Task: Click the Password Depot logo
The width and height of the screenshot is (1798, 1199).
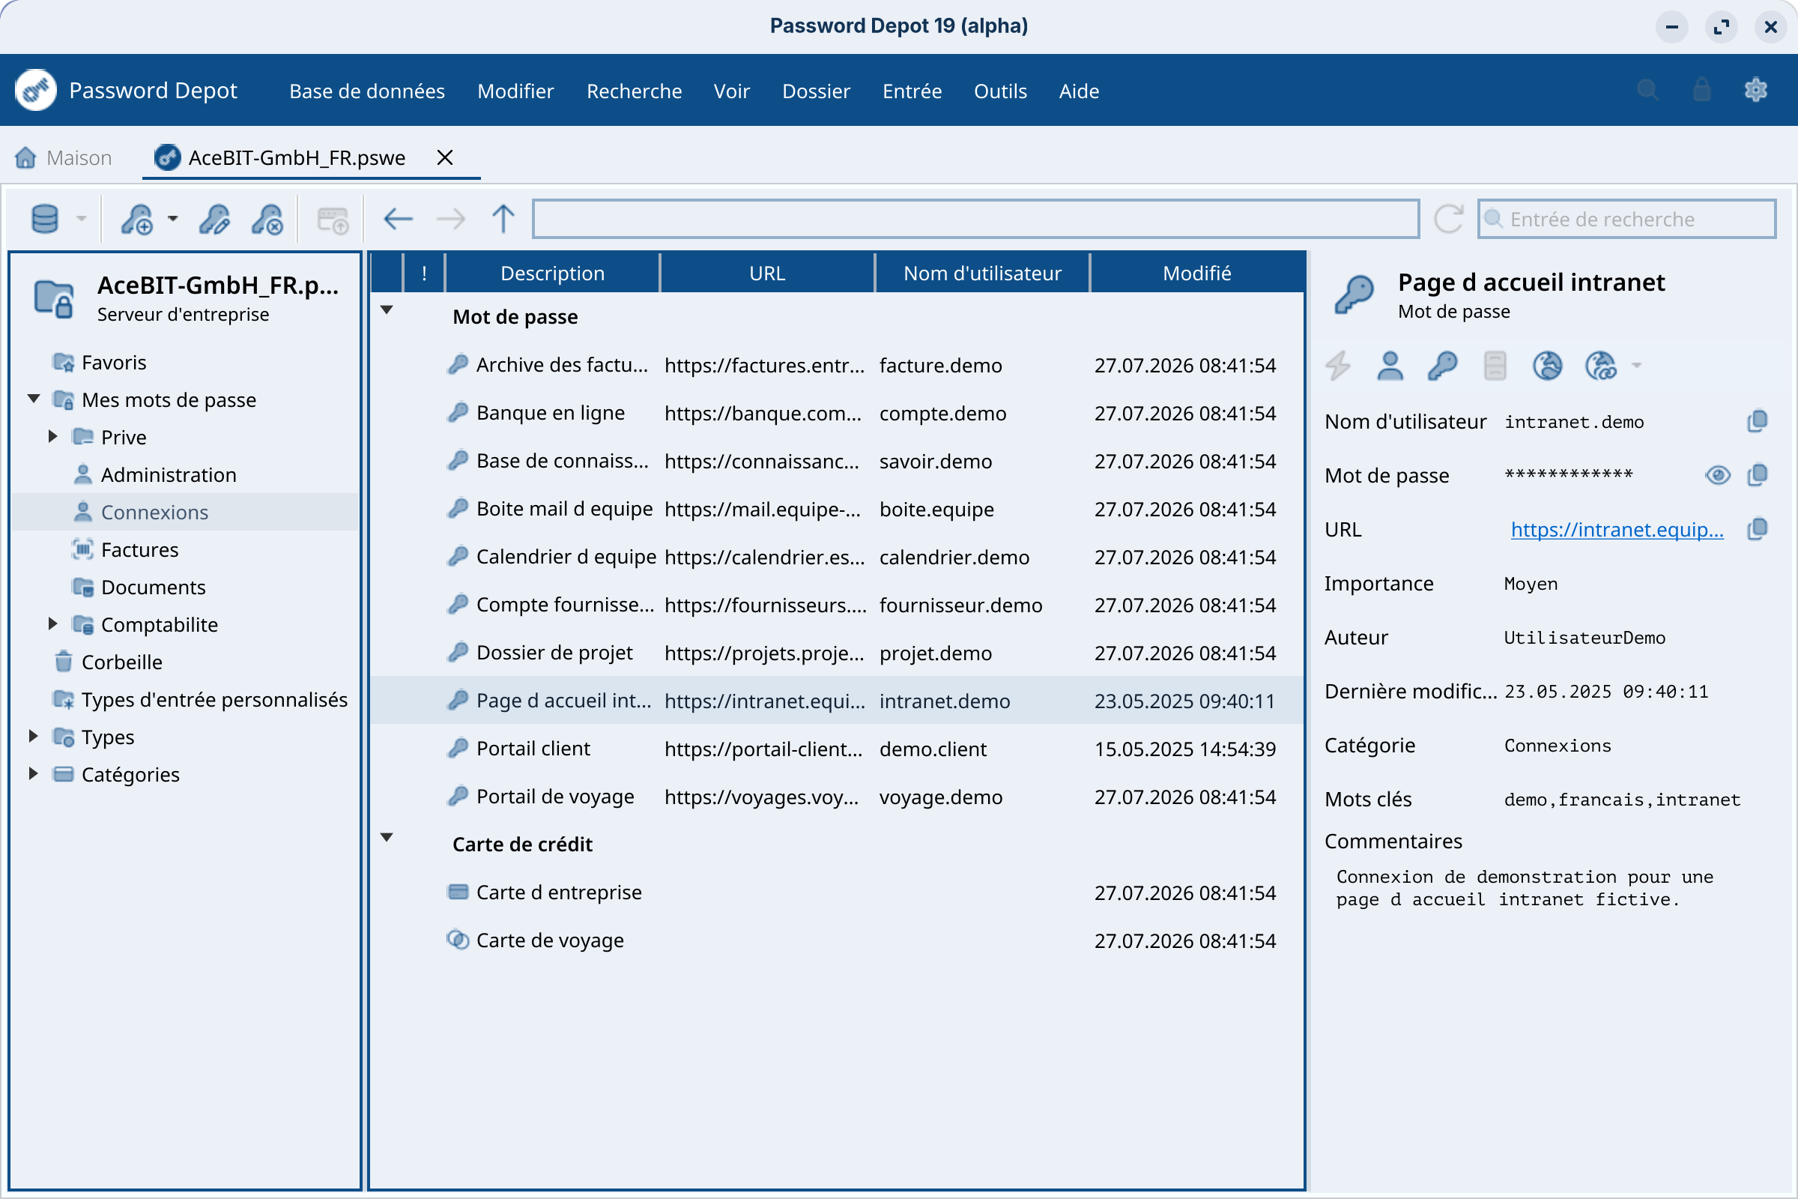Action: click(x=35, y=90)
